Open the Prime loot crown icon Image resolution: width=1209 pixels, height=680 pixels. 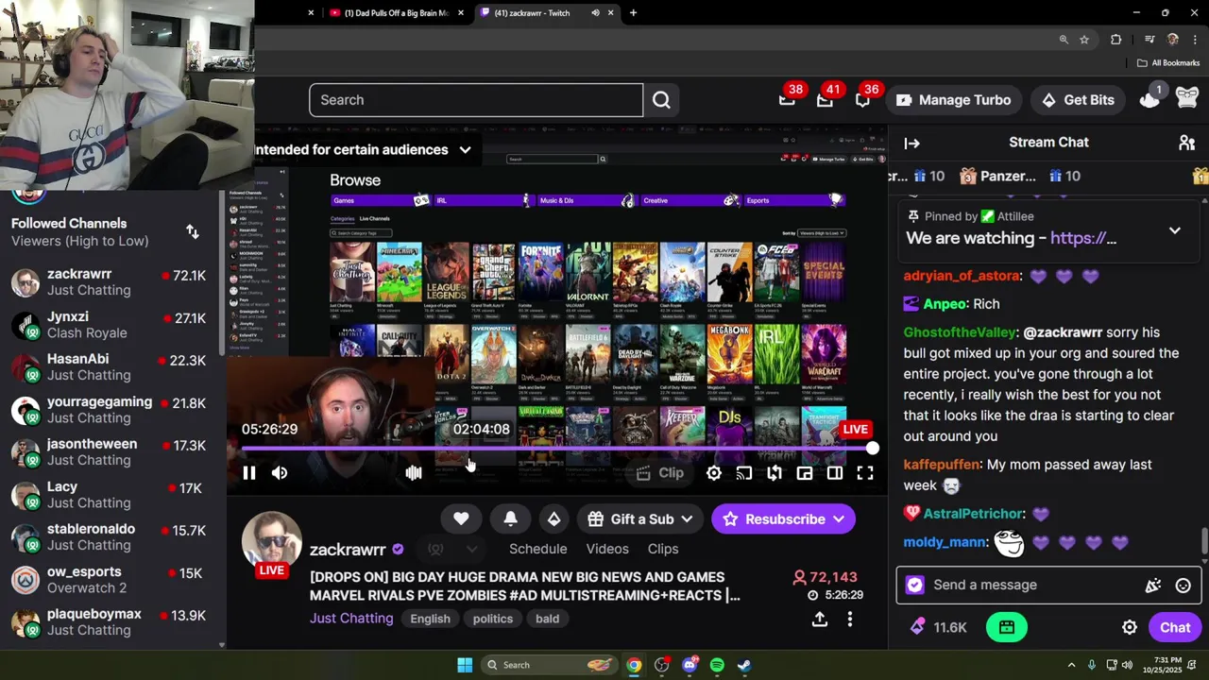point(1149,99)
